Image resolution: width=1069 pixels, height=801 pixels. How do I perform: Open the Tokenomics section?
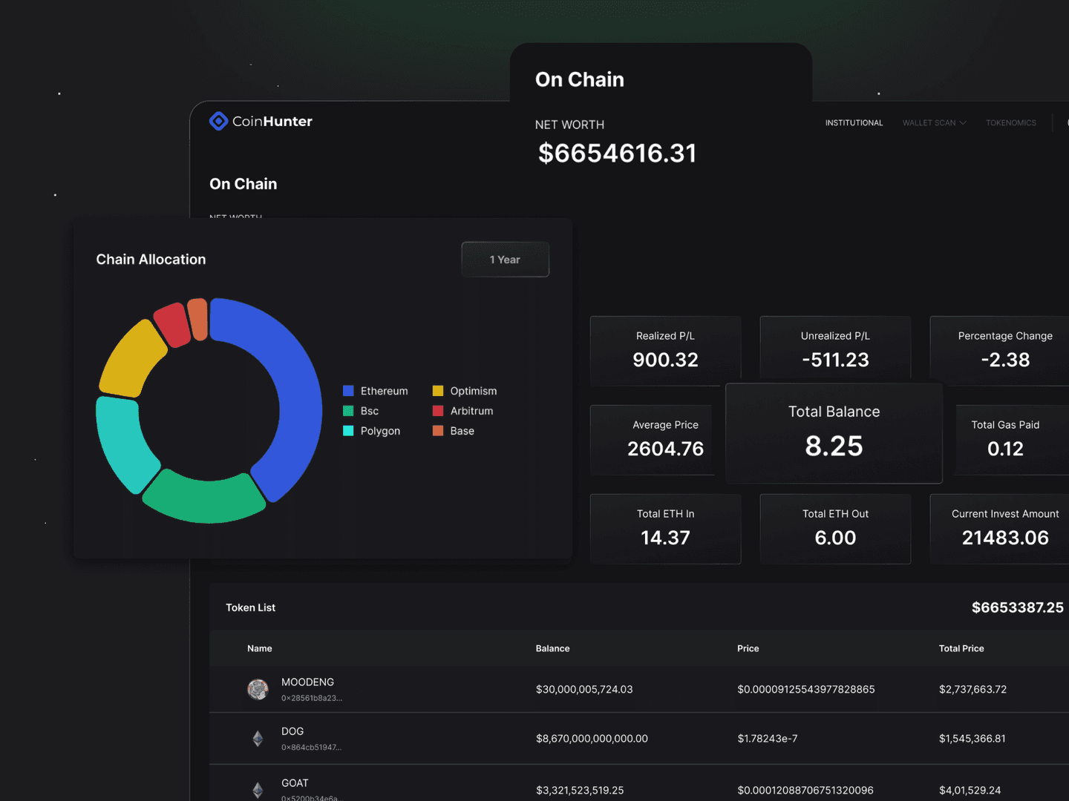coord(1011,122)
